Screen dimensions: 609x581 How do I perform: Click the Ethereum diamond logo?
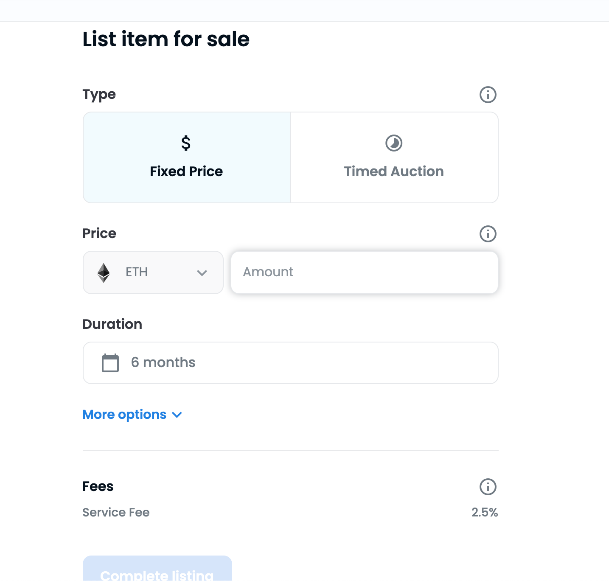(x=104, y=272)
